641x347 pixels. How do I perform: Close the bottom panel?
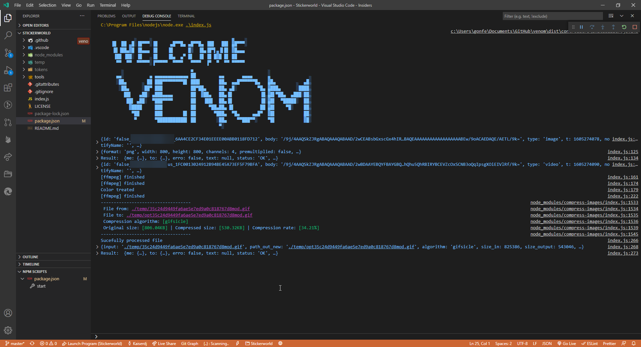tap(632, 16)
